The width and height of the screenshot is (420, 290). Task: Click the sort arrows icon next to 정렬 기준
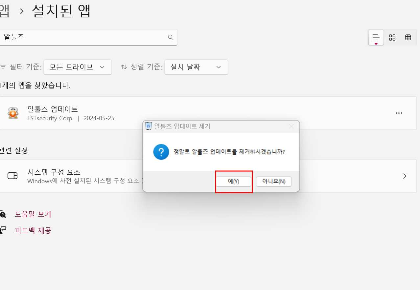(x=124, y=67)
